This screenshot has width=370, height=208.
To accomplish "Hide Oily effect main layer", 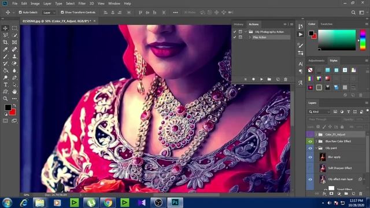I will click(x=310, y=179).
